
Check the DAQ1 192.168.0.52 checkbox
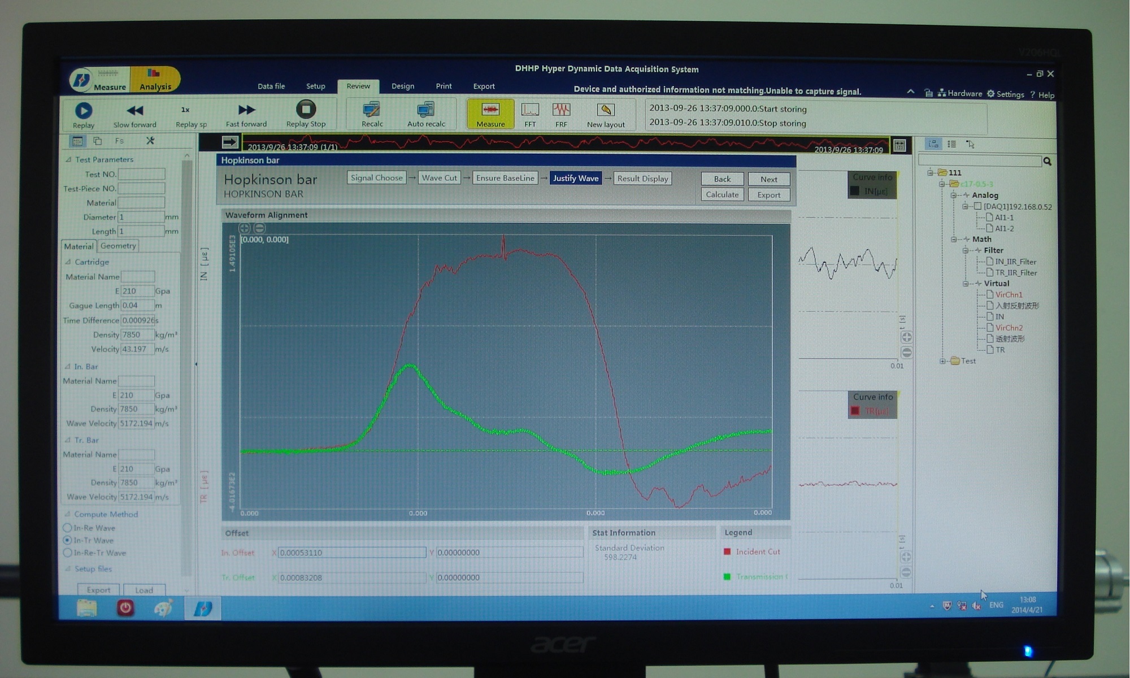pos(977,207)
